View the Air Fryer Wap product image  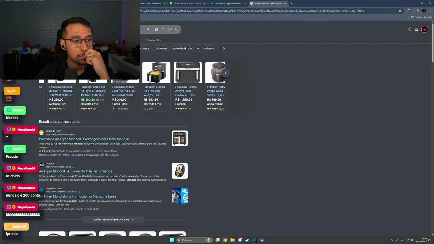click(156, 73)
